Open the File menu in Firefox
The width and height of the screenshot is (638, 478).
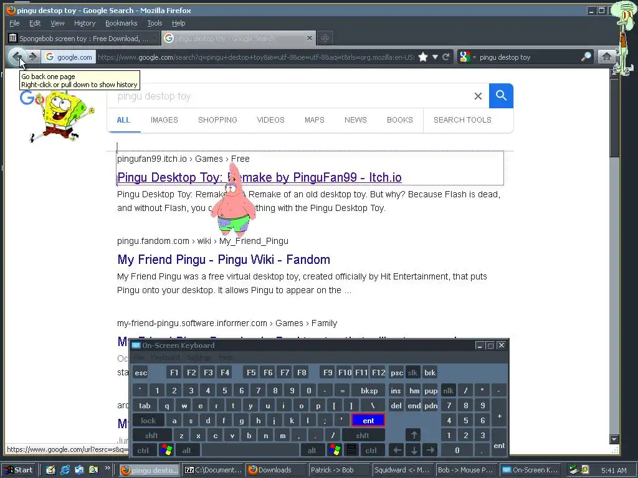point(14,23)
